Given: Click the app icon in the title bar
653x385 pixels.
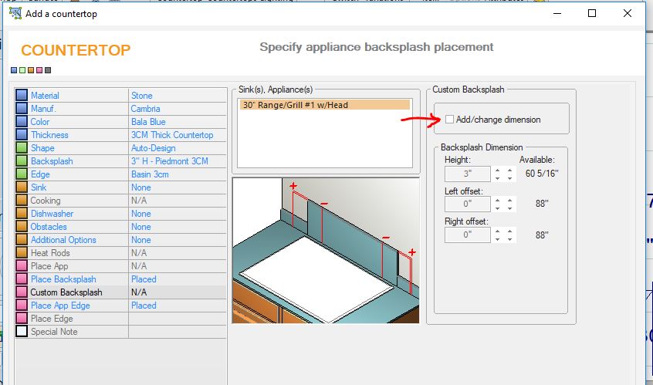Looking at the screenshot, I should click(15, 13).
